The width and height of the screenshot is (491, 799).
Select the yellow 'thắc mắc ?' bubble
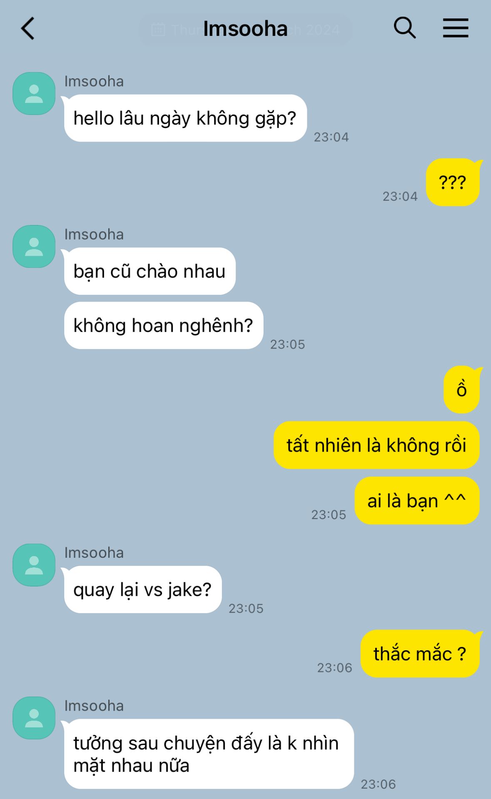420,654
